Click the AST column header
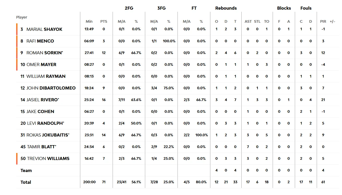This screenshot has width=342, height=195. tap(248, 21)
